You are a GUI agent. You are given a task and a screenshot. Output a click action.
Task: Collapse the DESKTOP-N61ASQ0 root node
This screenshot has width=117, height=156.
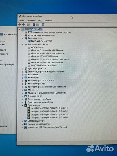[20, 29]
